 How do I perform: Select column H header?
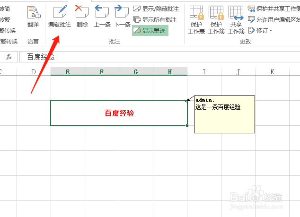(170, 72)
